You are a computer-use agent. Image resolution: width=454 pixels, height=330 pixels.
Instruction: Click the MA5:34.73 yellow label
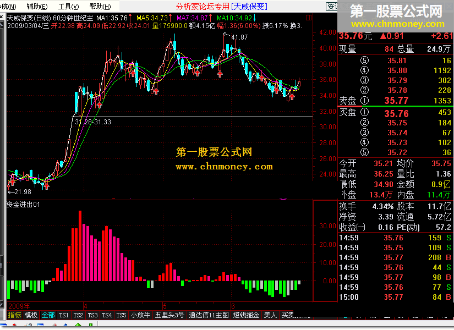click(x=152, y=18)
